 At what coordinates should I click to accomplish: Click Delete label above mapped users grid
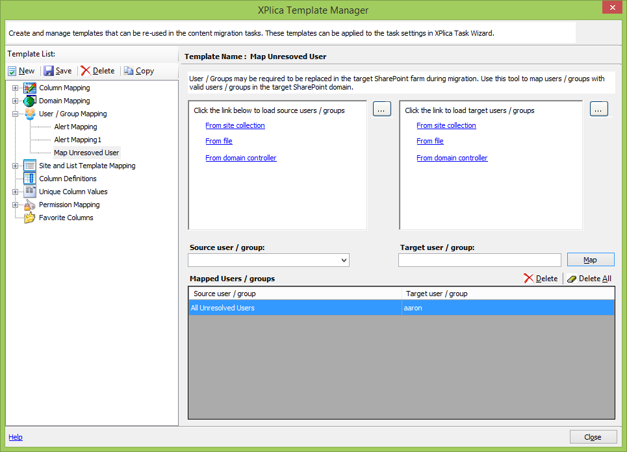[546, 279]
